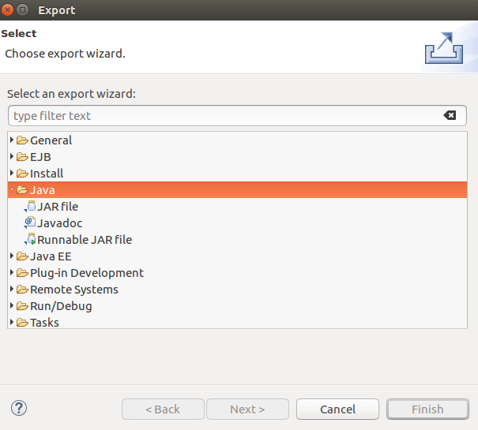This screenshot has height=430, width=478.
Task: Expand the Run/Debug category arrow
Action: point(12,306)
